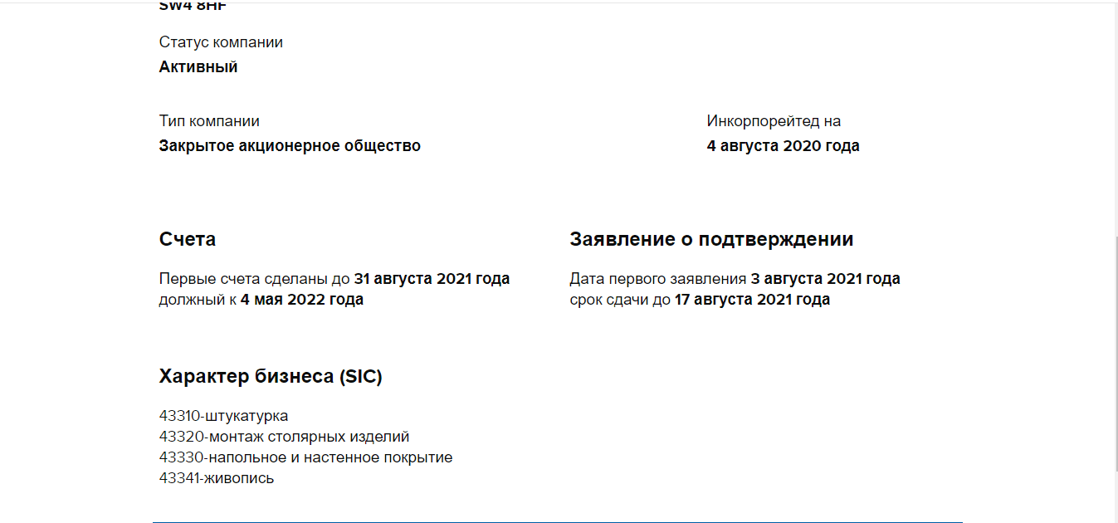The height and width of the screenshot is (523, 1118).
Task: Click the «Тип компании» label
Action: (209, 121)
